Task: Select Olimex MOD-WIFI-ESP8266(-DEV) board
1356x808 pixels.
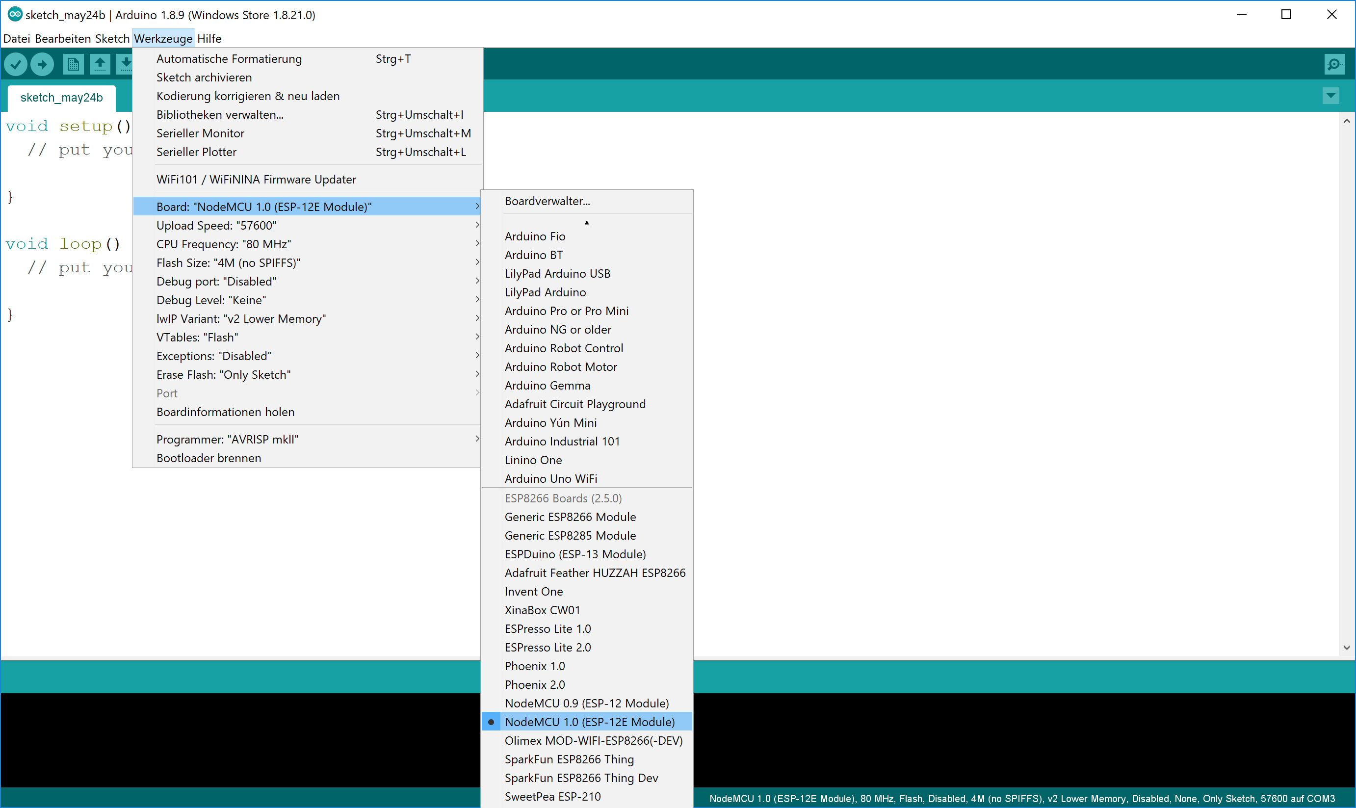Action: [587, 740]
